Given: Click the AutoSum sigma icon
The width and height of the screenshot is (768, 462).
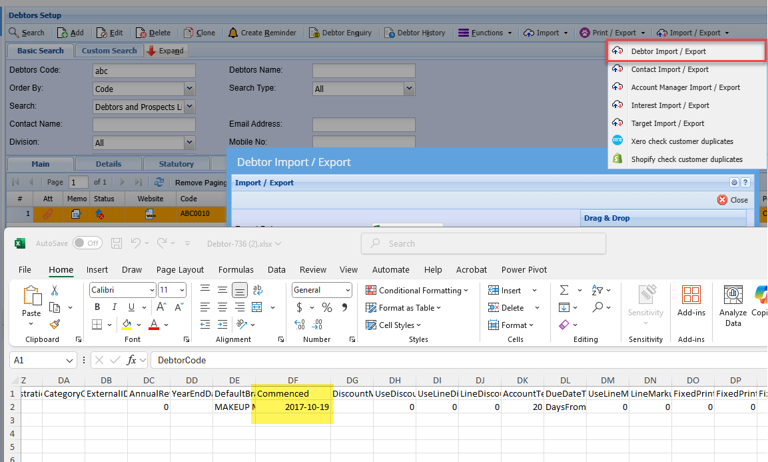Looking at the screenshot, I should [564, 290].
